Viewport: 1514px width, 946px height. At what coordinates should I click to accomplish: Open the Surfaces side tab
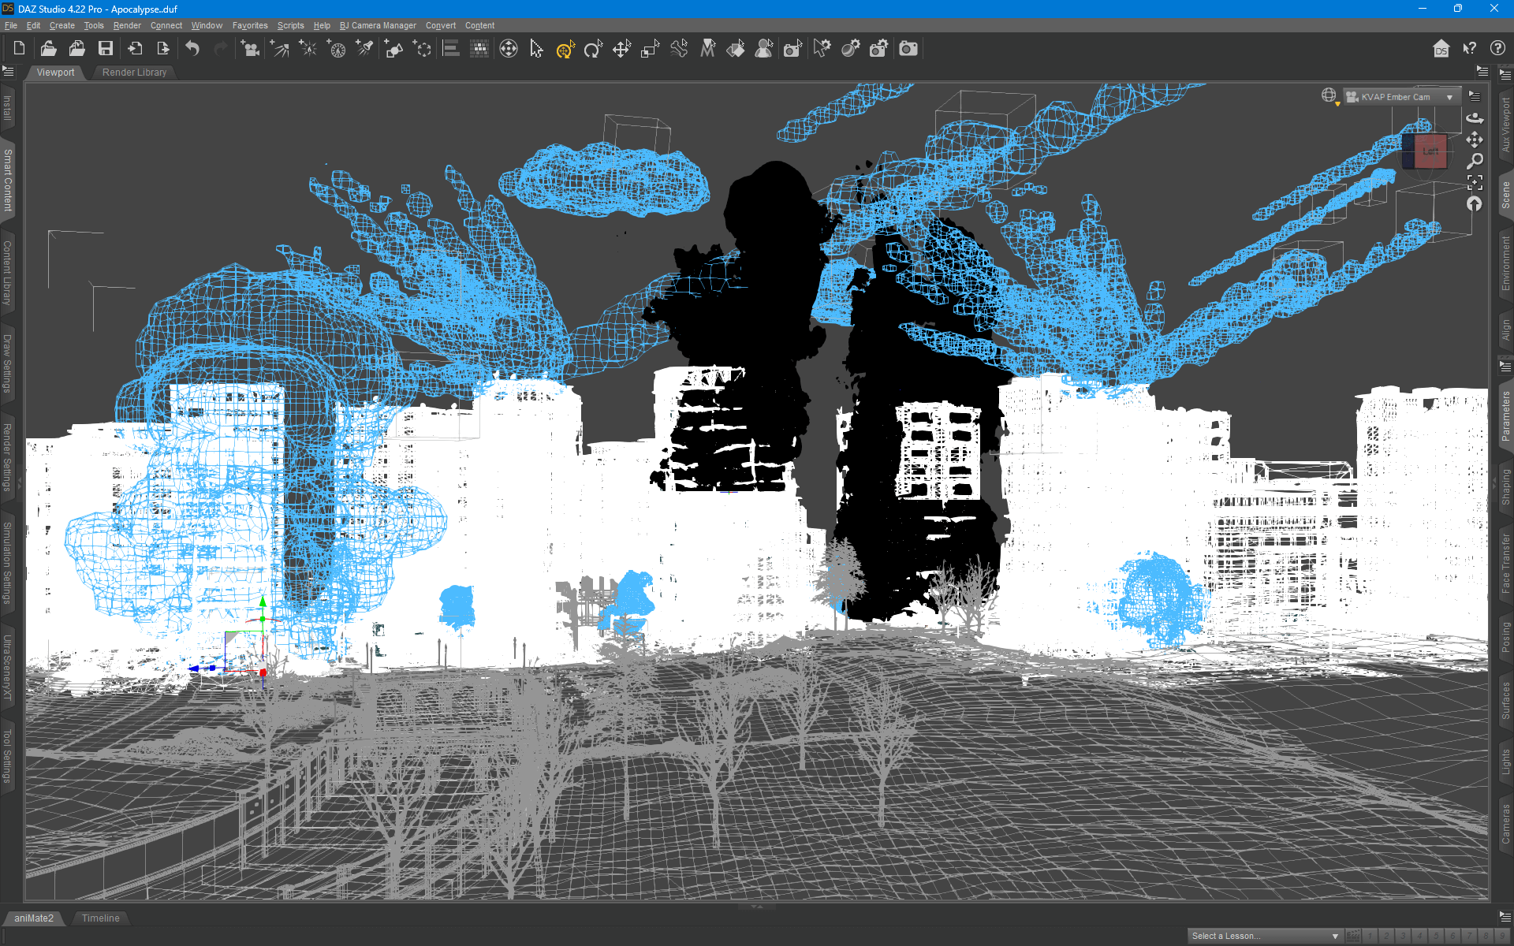pos(1505,702)
